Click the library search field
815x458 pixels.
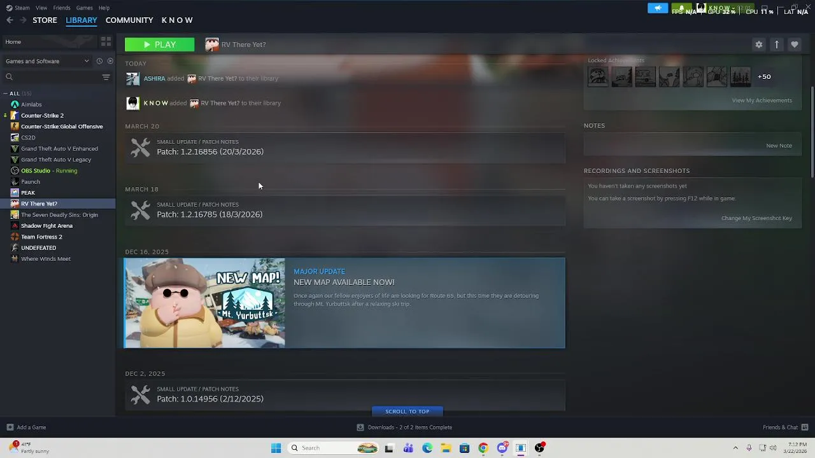[x=51, y=77]
